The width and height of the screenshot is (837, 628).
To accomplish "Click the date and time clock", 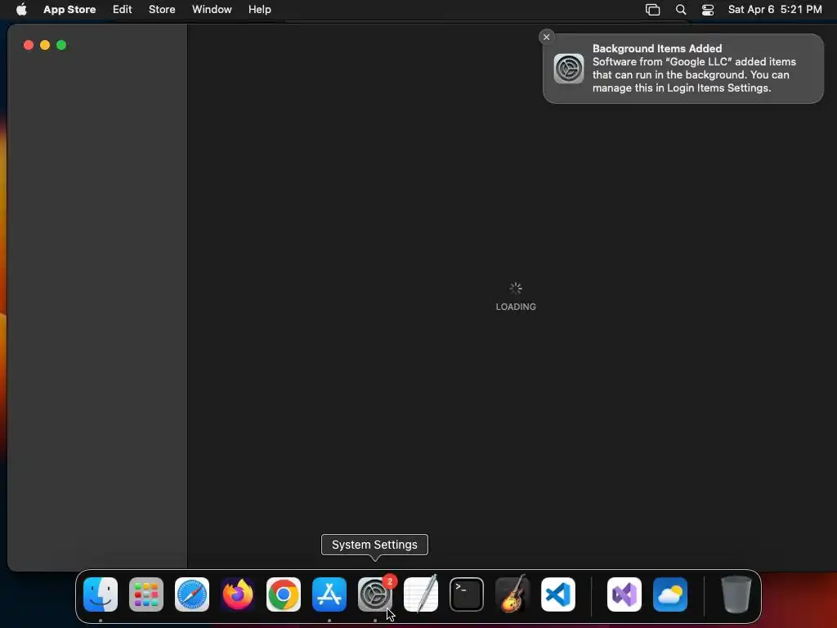I will (775, 10).
